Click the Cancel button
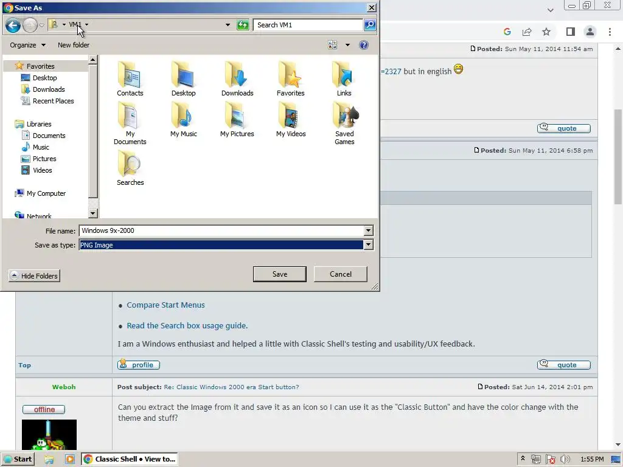Image resolution: width=623 pixels, height=467 pixels. coord(341,274)
